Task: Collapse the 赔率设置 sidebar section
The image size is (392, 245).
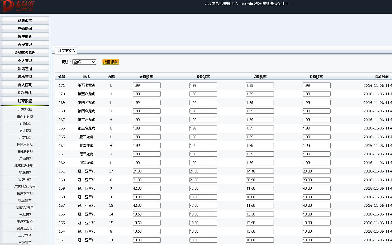Action: click(25, 101)
